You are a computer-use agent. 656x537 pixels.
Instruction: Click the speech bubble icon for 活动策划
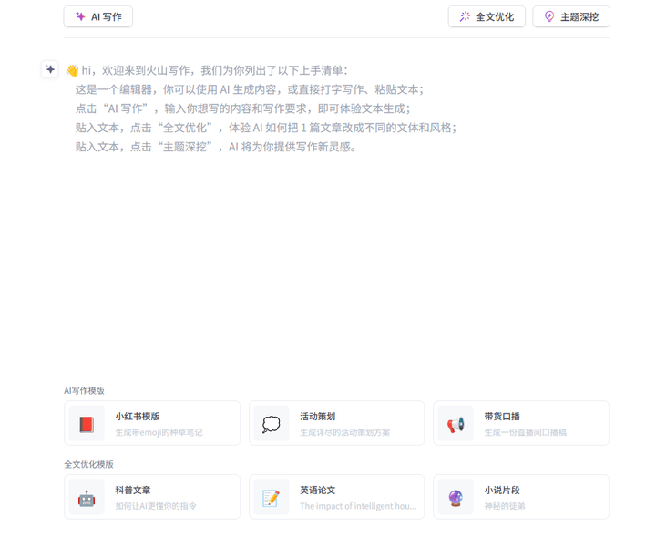tap(272, 424)
